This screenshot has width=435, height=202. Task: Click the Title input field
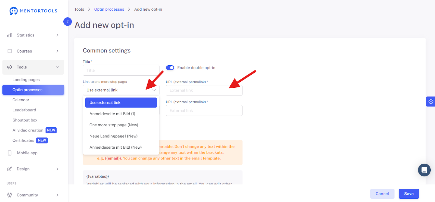tap(121, 70)
